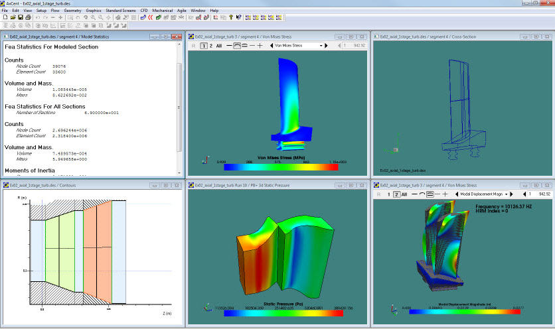This screenshot has width=555, height=329.
Task: Select All segments in top Von Mises Stress window
Action: click(218, 46)
